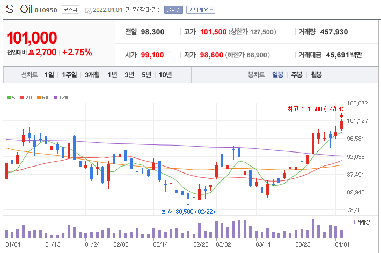Click the 105,672 price axis label
This screenshot has width=381, height=253.
[357, 103]
